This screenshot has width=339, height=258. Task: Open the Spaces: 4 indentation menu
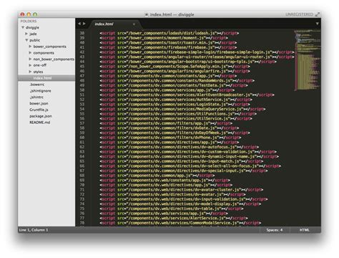275,230
